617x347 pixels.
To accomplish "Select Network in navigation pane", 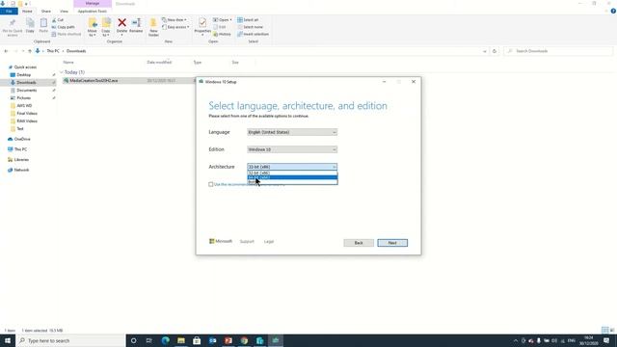I will (x=21, y=170).
